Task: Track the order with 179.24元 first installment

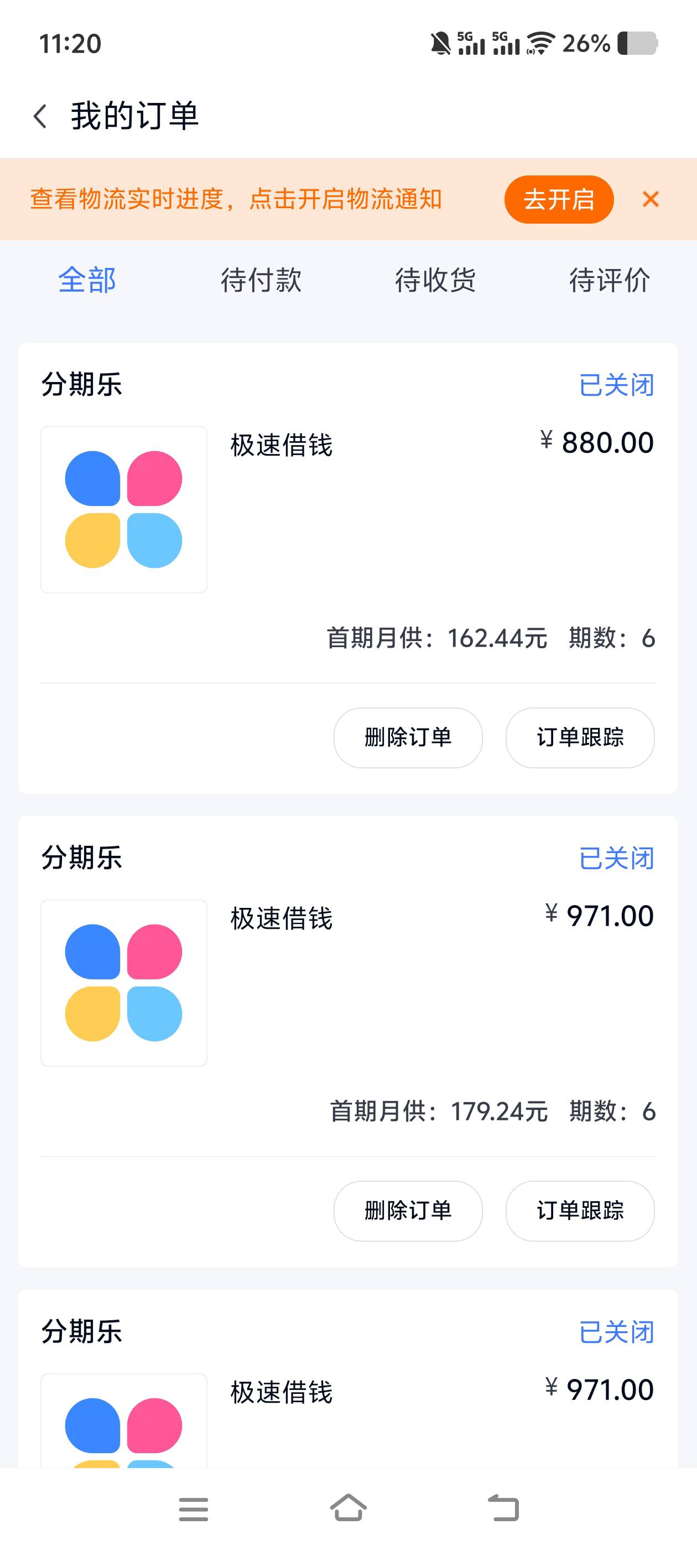Action: [x=580, y=1211]
